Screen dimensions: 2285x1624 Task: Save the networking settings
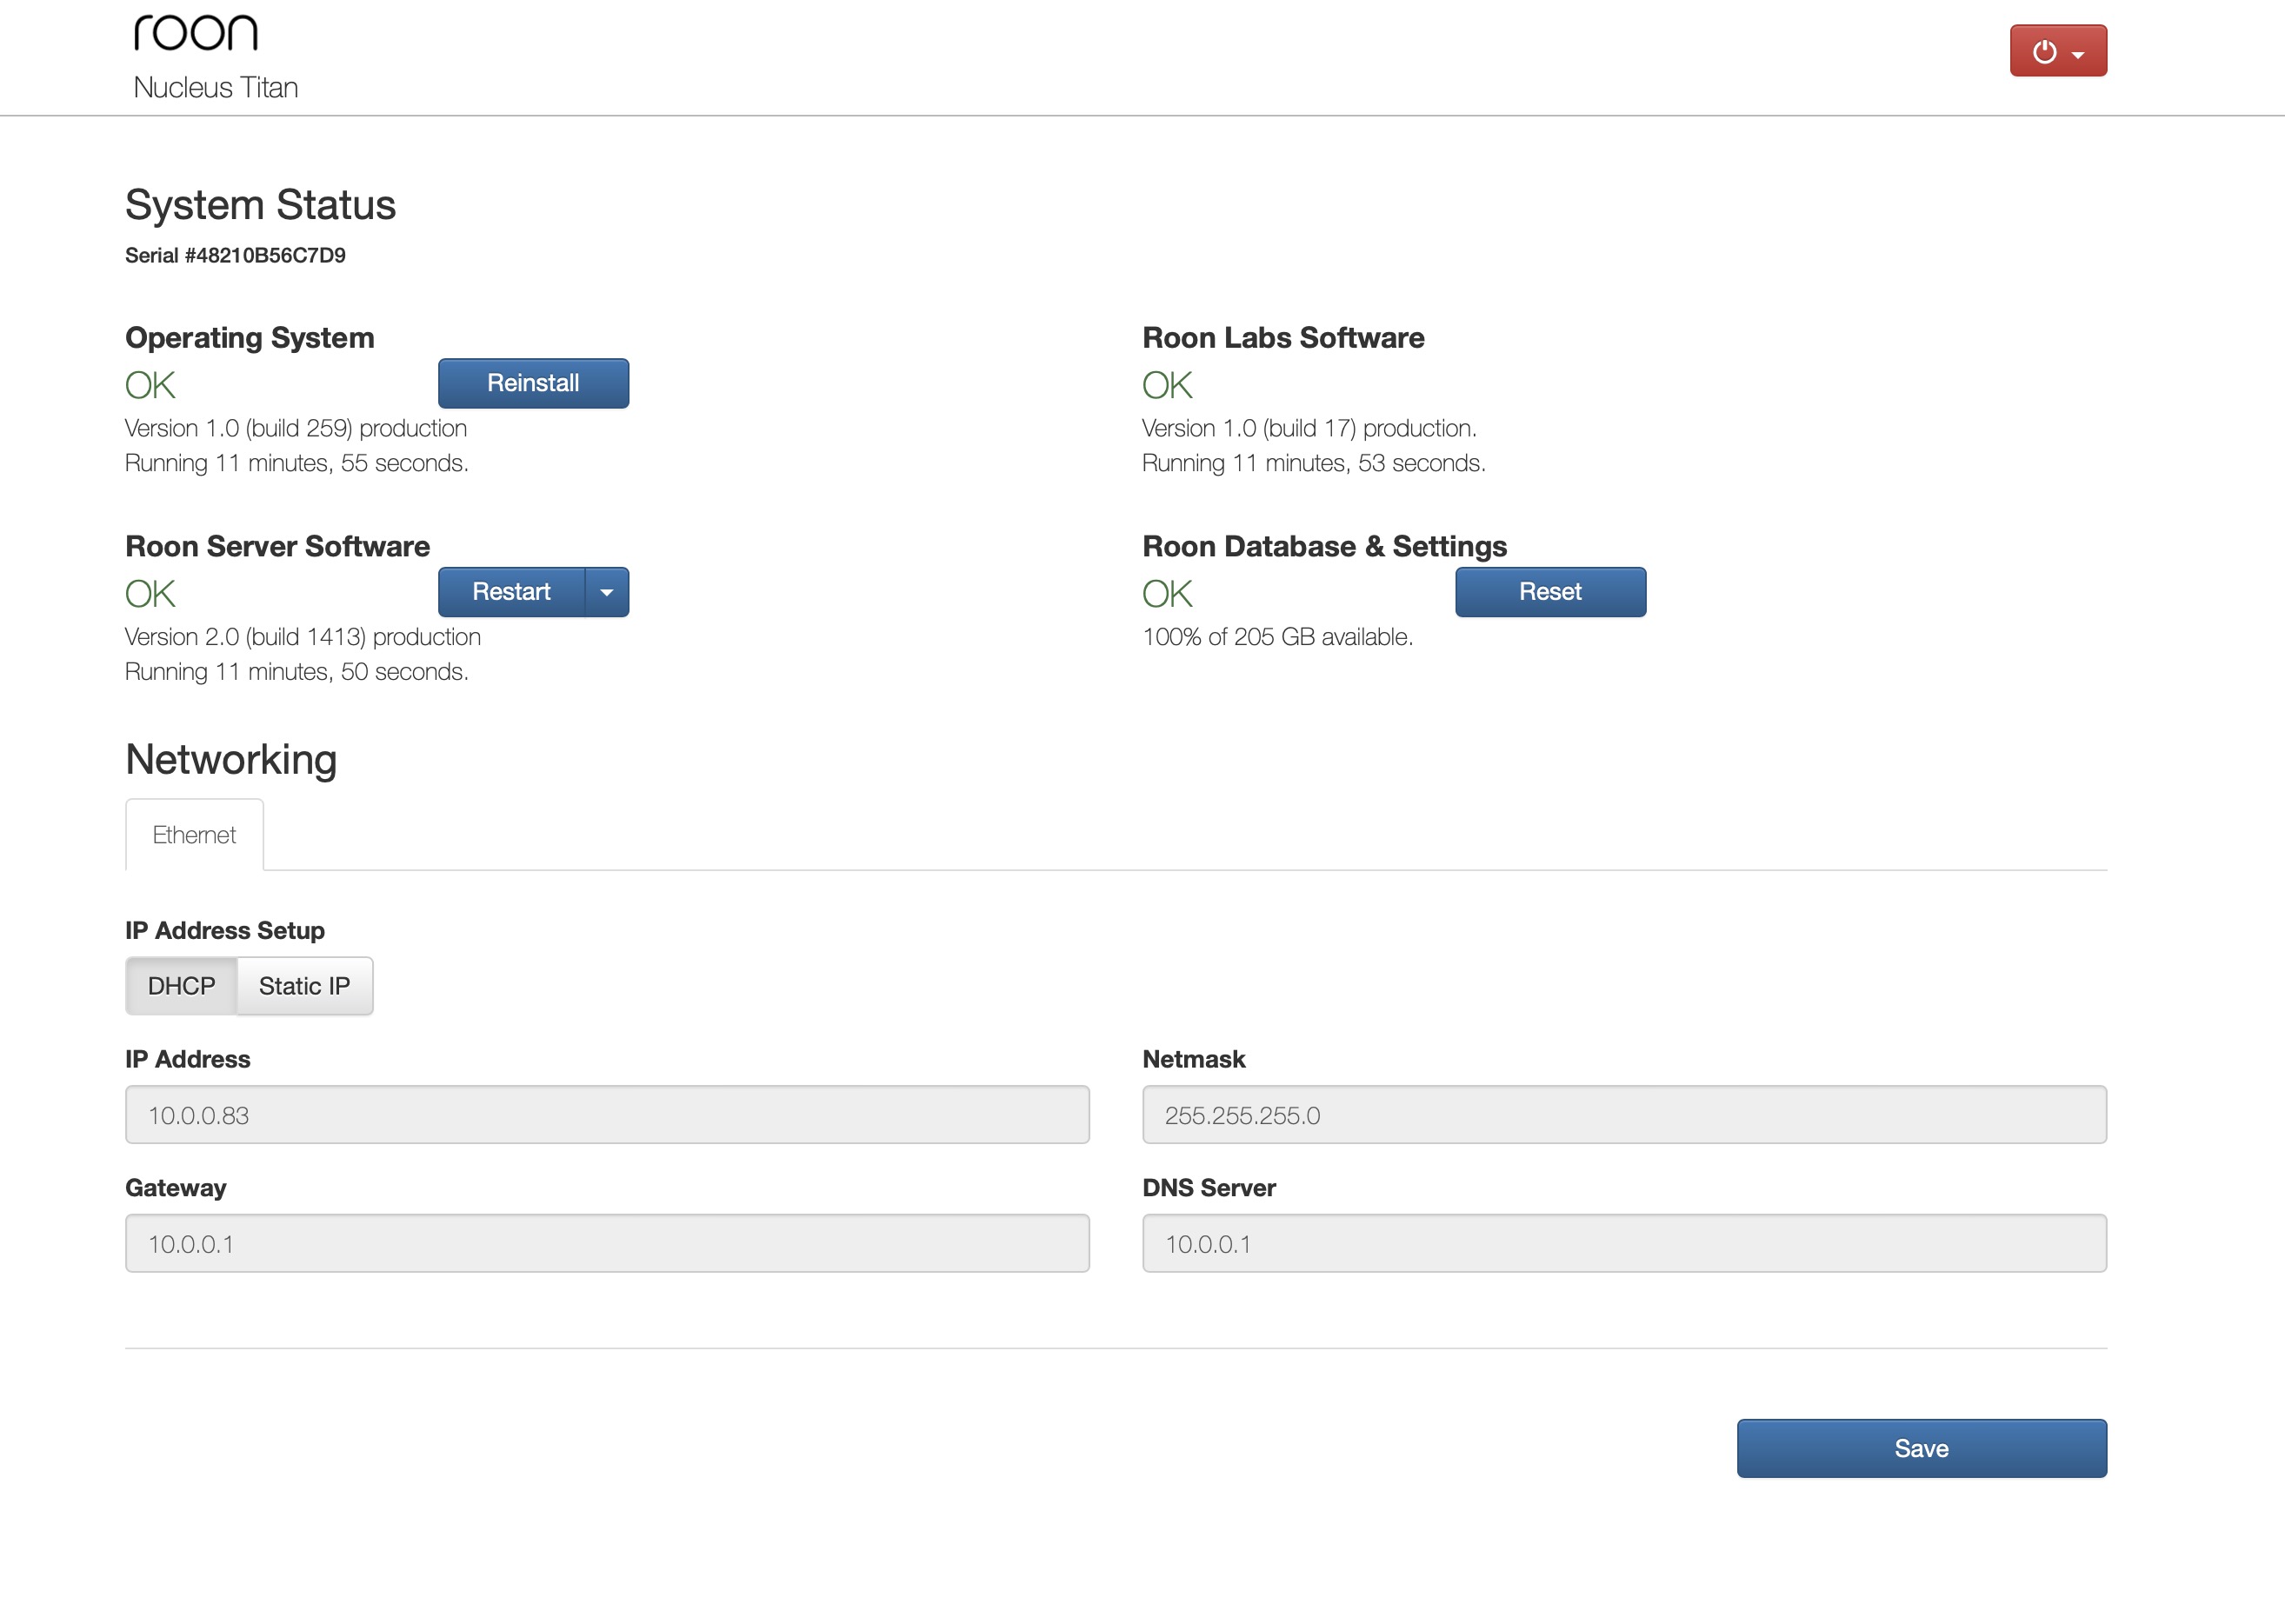[x=1920, y=1448]
